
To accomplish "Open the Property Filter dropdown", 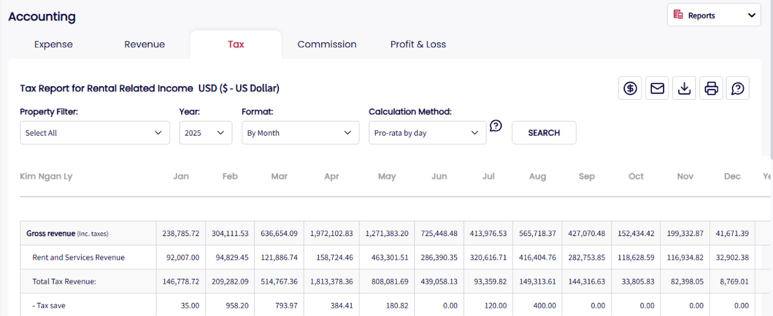I will point(95,133).
